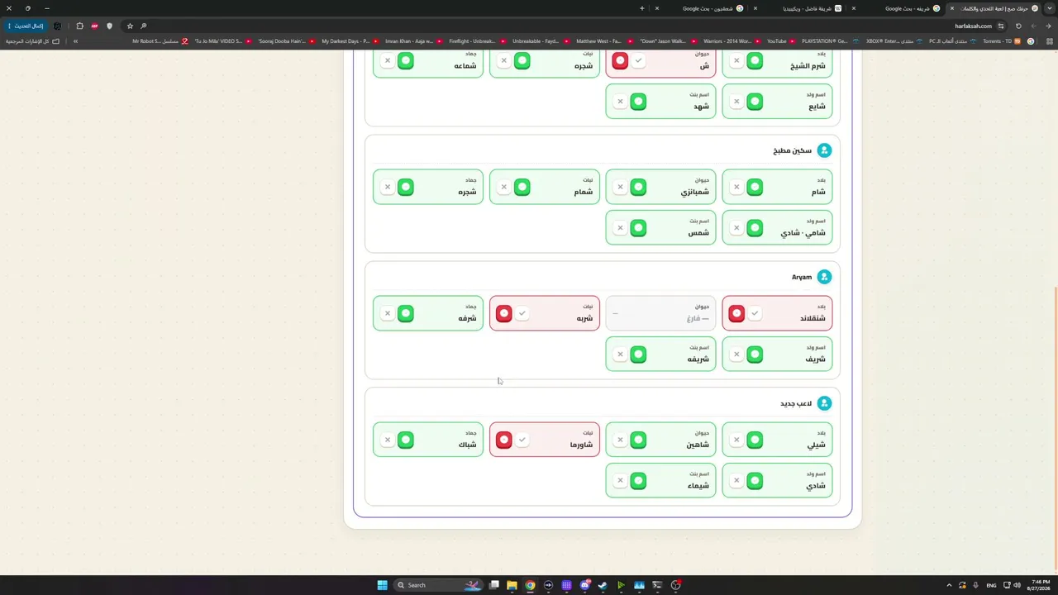Image resolution: width=1058 pixels, height=595 pixels.
Task: Approve شاورما with the checkmark icon
Action: 522,440
